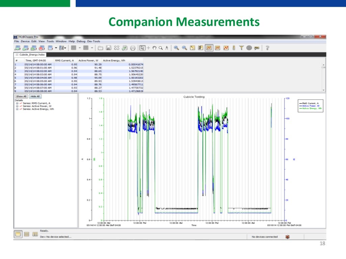This screenshot has width=346, height=259.
Task: Click the printer icon in toolbar
Action: point(133,48)
